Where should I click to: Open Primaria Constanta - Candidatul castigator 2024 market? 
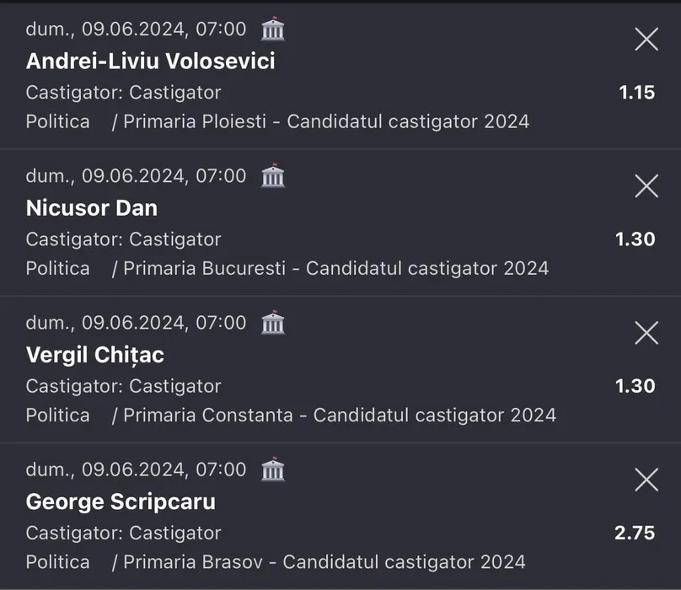coord(340,415)
